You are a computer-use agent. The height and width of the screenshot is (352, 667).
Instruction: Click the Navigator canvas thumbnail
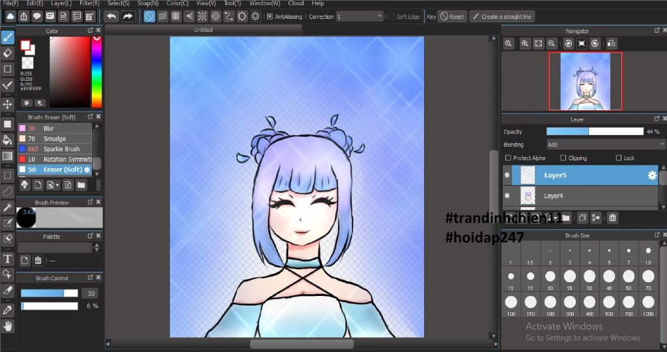(586, 81)
